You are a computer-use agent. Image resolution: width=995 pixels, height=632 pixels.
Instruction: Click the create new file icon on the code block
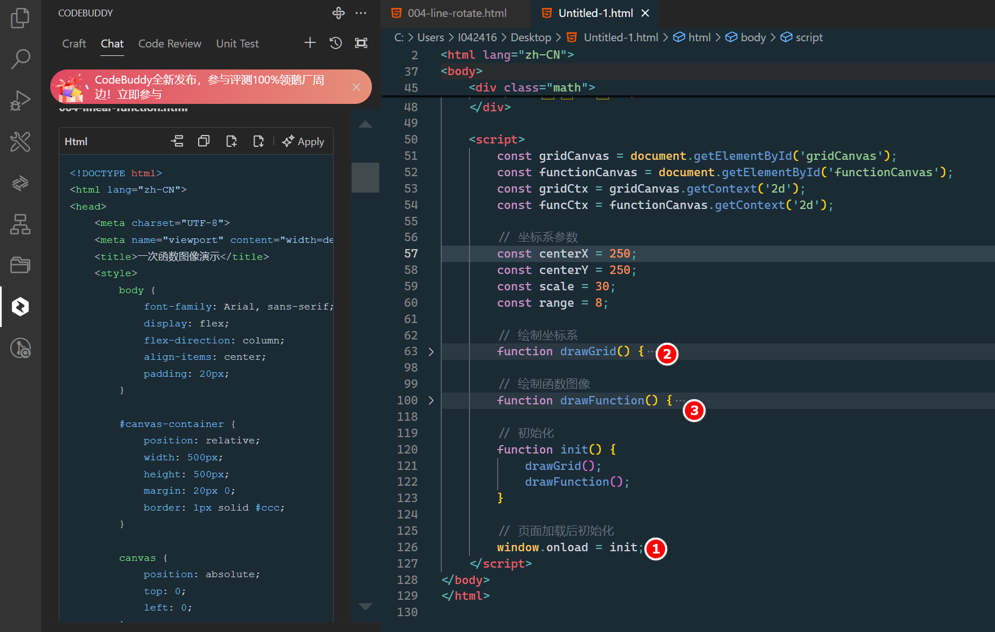pyautogui.click(x=231, y=141)
